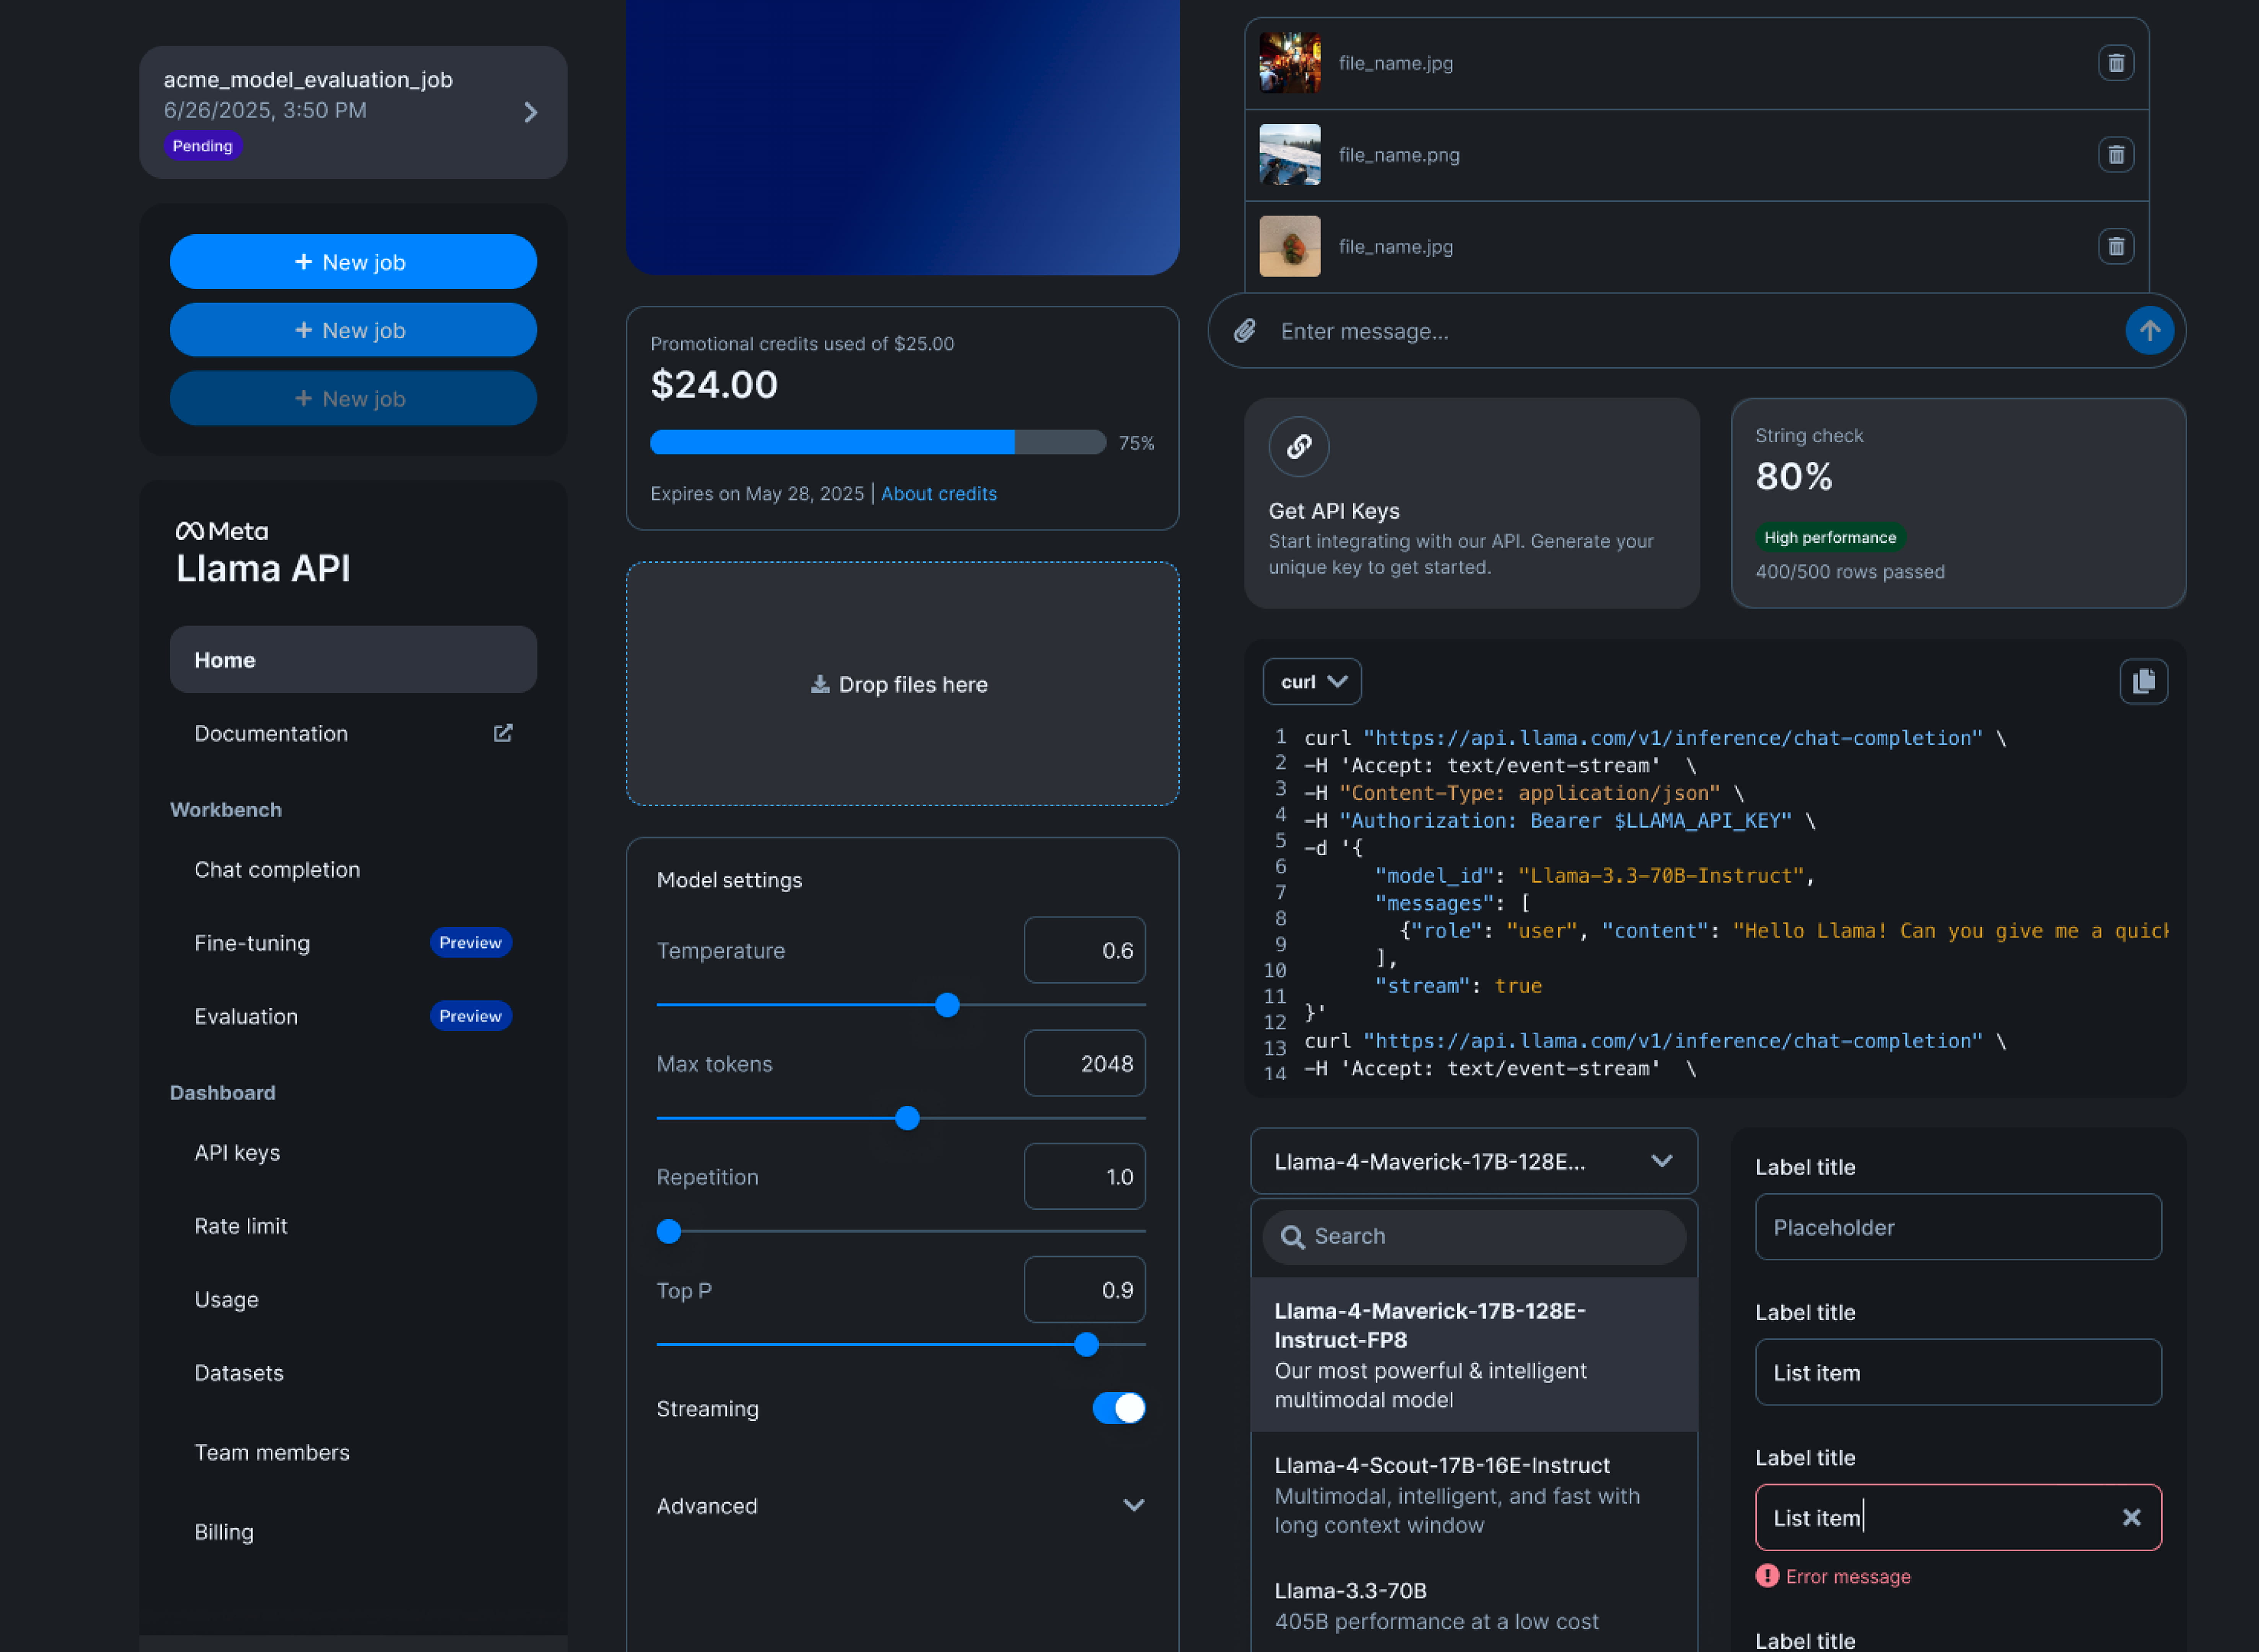Click the Temperature value field 0.6
This screenshot has width=2259, height=1652.
tap(1084, 950)
